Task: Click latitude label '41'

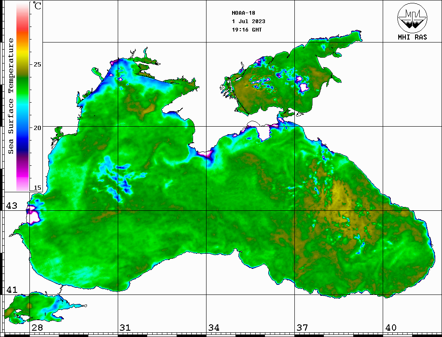Action: click(12, 289)
